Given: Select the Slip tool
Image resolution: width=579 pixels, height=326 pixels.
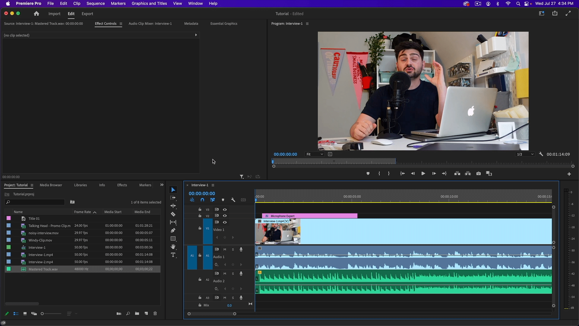Looking at the screenshot, I should pyautogui.click(x=173, y=222).
